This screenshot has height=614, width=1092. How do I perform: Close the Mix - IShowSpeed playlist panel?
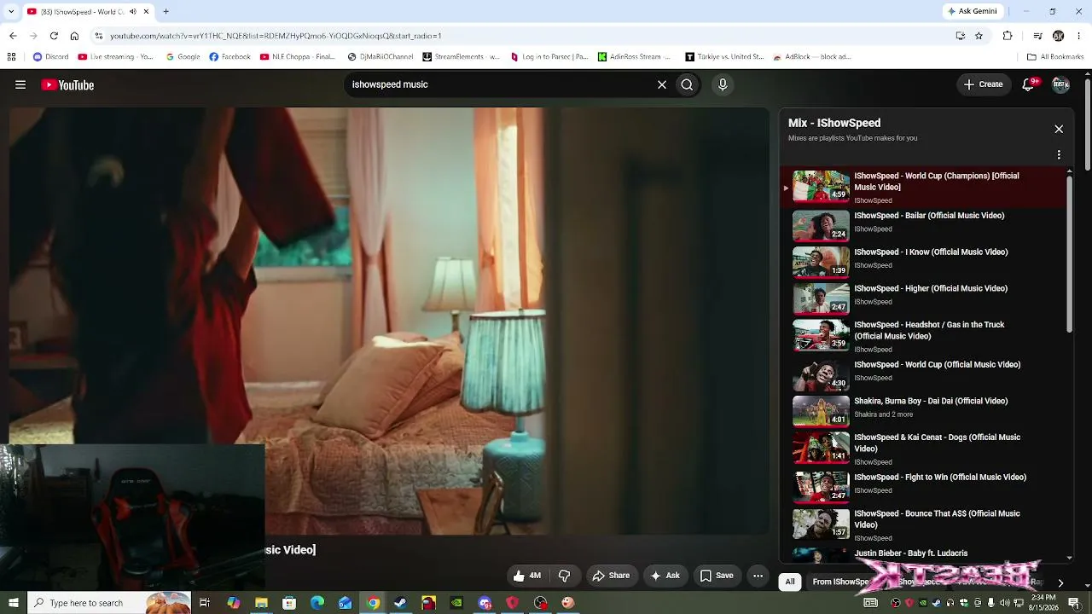[x=1059, y=129]
